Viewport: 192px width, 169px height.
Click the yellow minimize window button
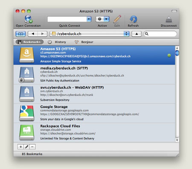point(23,11)
